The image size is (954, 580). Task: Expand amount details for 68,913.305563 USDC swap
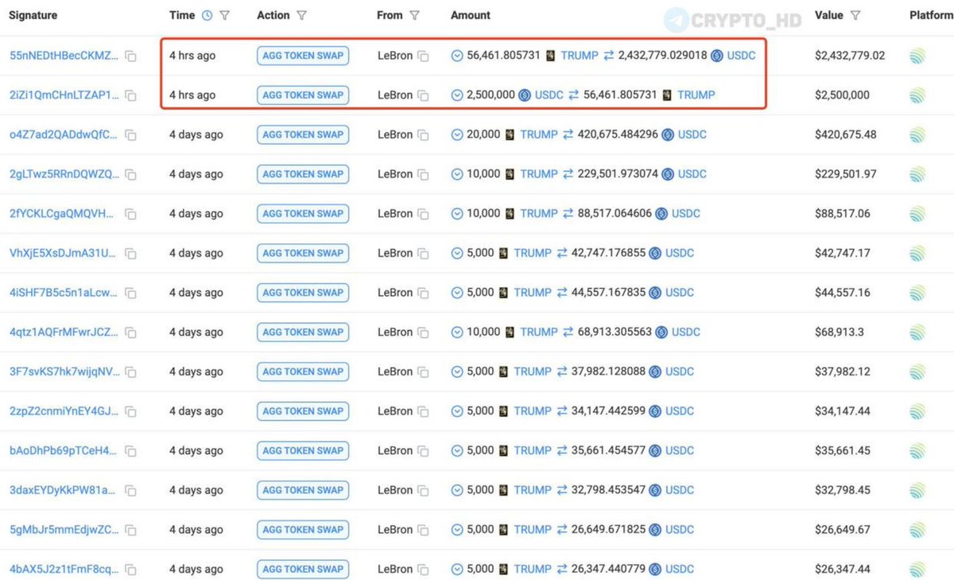click(457, 332)
